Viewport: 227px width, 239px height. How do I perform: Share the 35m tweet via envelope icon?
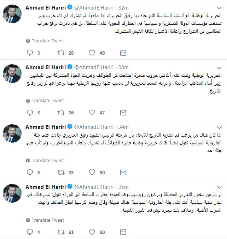[x=123, y=232]
